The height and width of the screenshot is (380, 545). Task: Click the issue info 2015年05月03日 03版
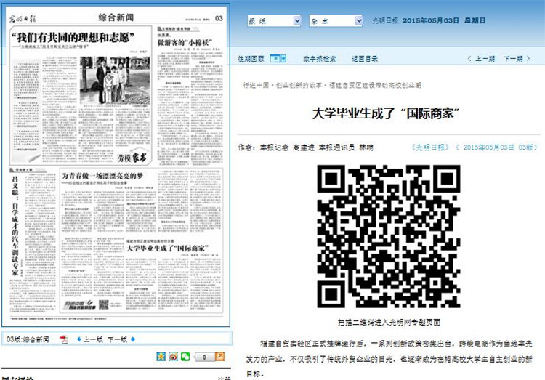pyautogui.click(x=497, y=147)
